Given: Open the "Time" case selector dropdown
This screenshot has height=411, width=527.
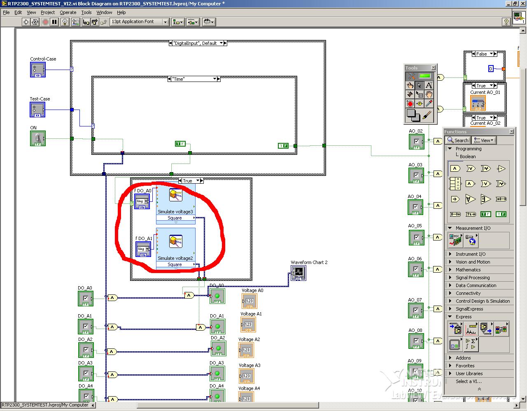Looking at the screenshot, I should click(x=194, y=79).
